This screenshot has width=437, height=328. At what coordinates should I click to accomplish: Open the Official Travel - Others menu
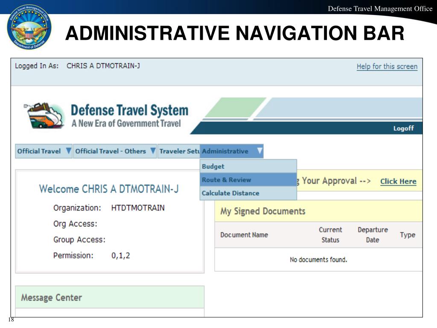115,151
